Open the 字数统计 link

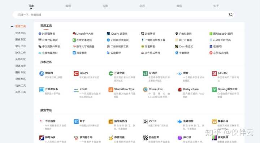point(182,53)
